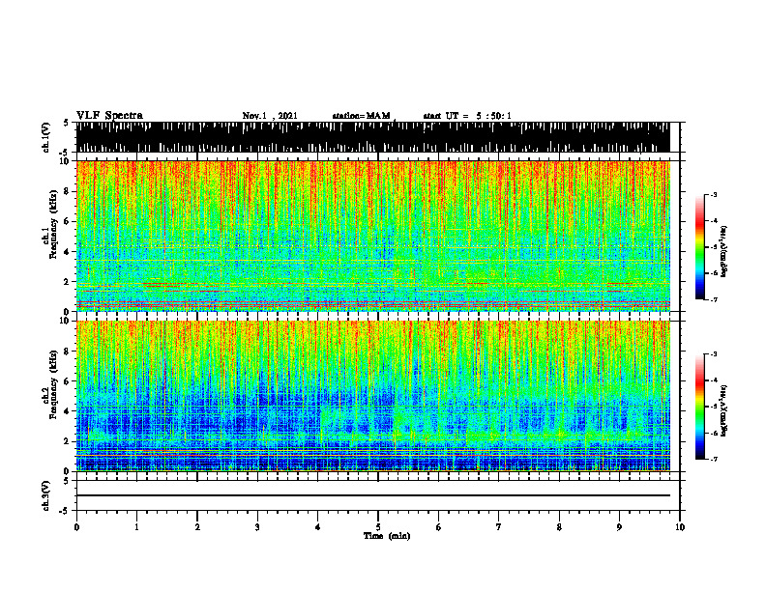The width and height of the screenshot is (766, 591).
Task: Click the '4' kHz tick on ch.2 axis
Action: [x=68, y=411]
